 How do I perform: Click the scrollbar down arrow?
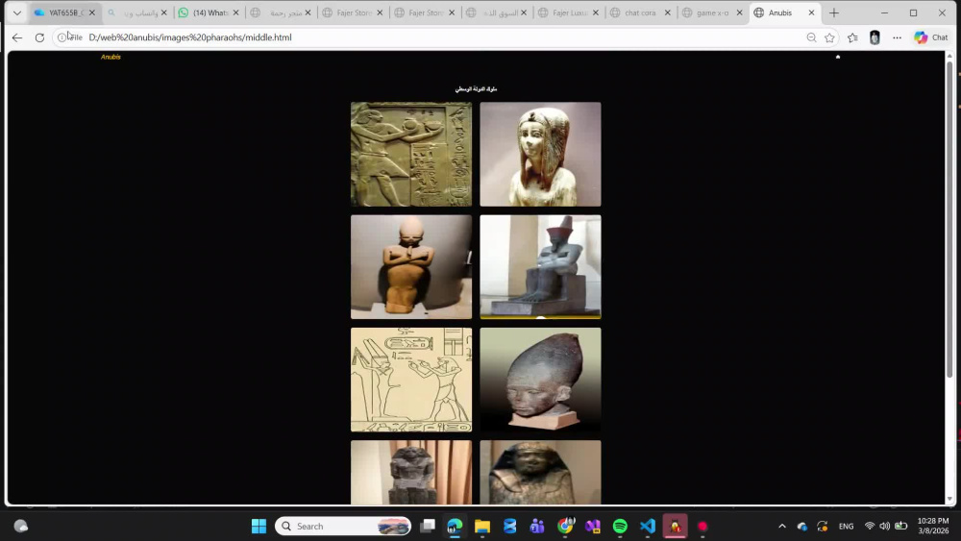[950, 499]
